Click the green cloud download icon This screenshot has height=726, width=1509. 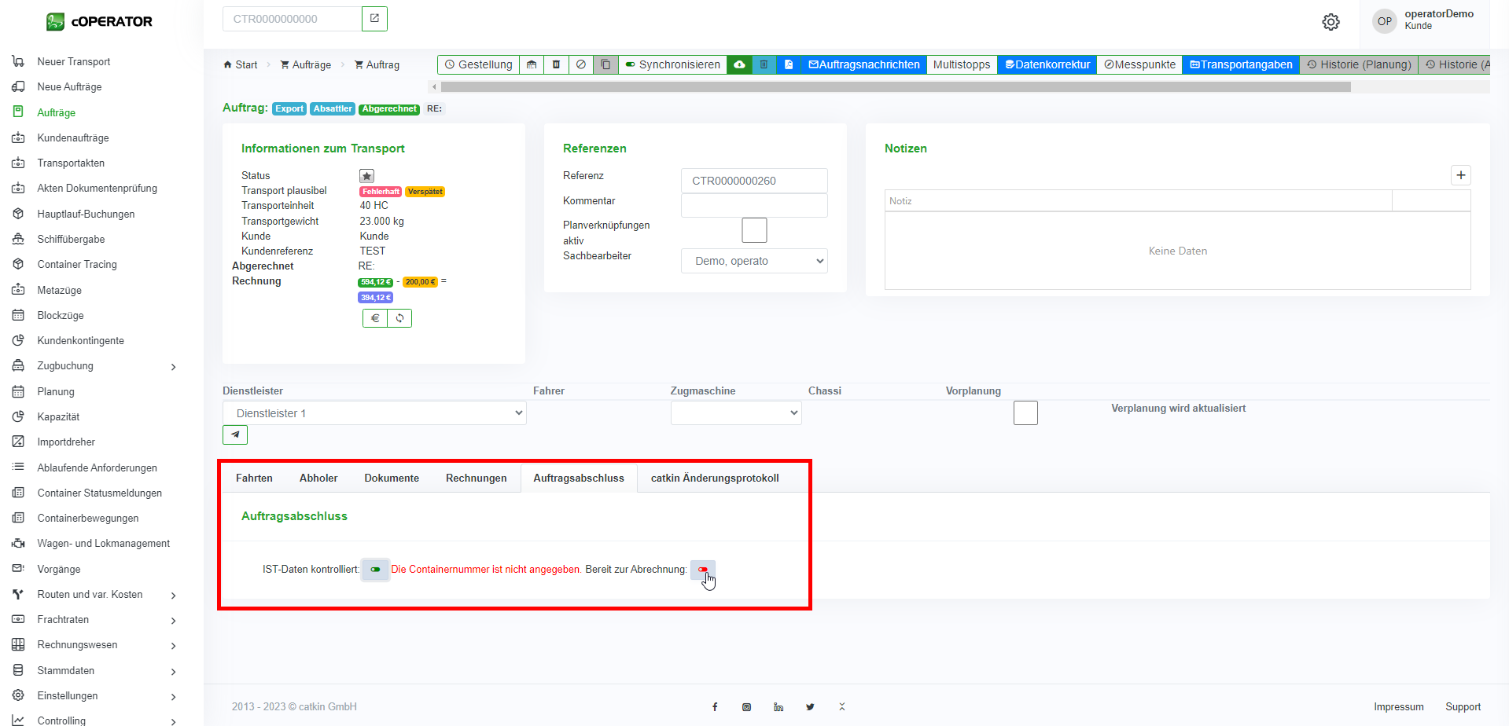(739, 64)
